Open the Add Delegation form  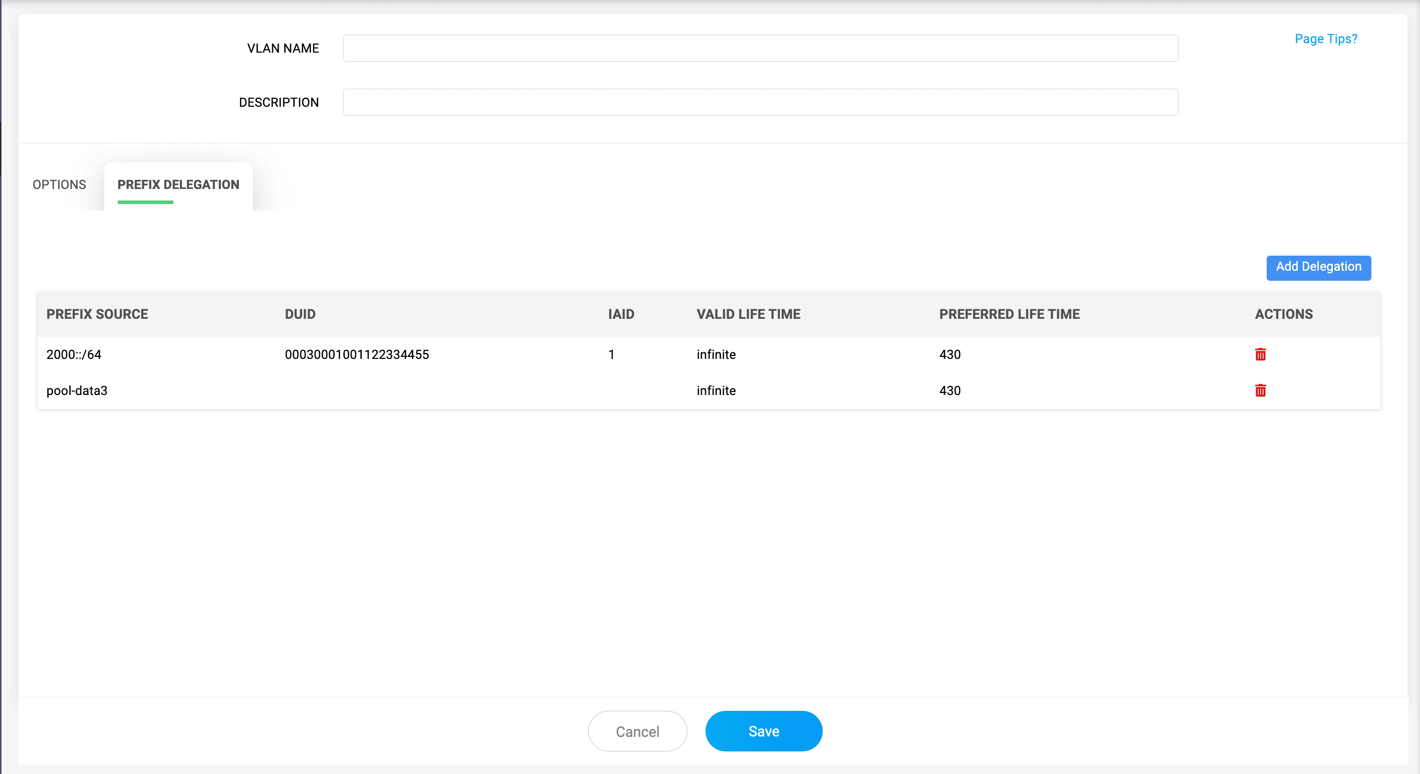coord(1319,268)
